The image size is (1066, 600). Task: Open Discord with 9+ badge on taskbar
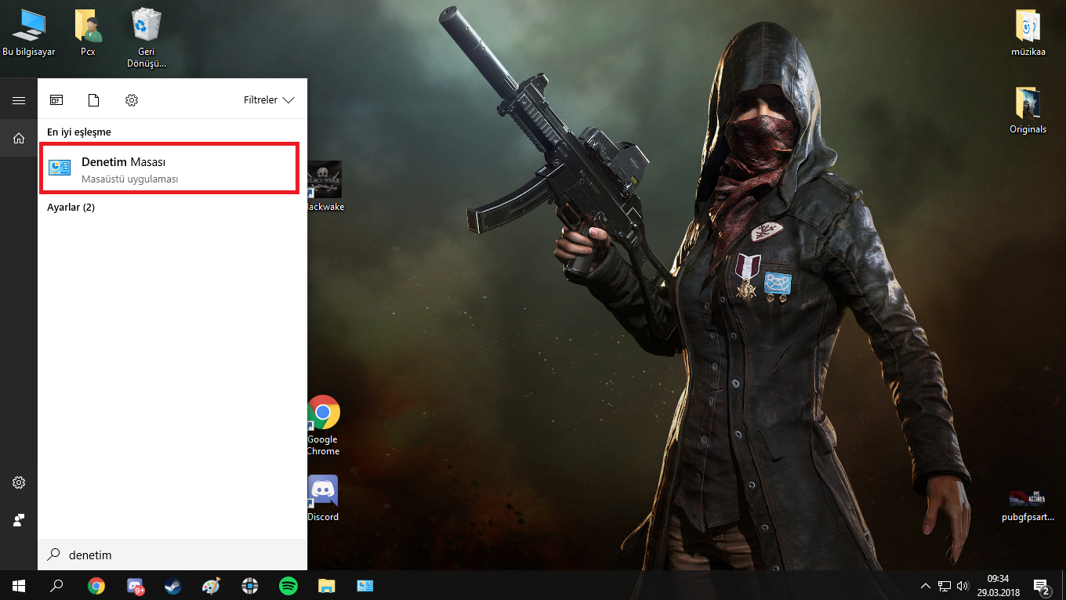coord(135,585)
